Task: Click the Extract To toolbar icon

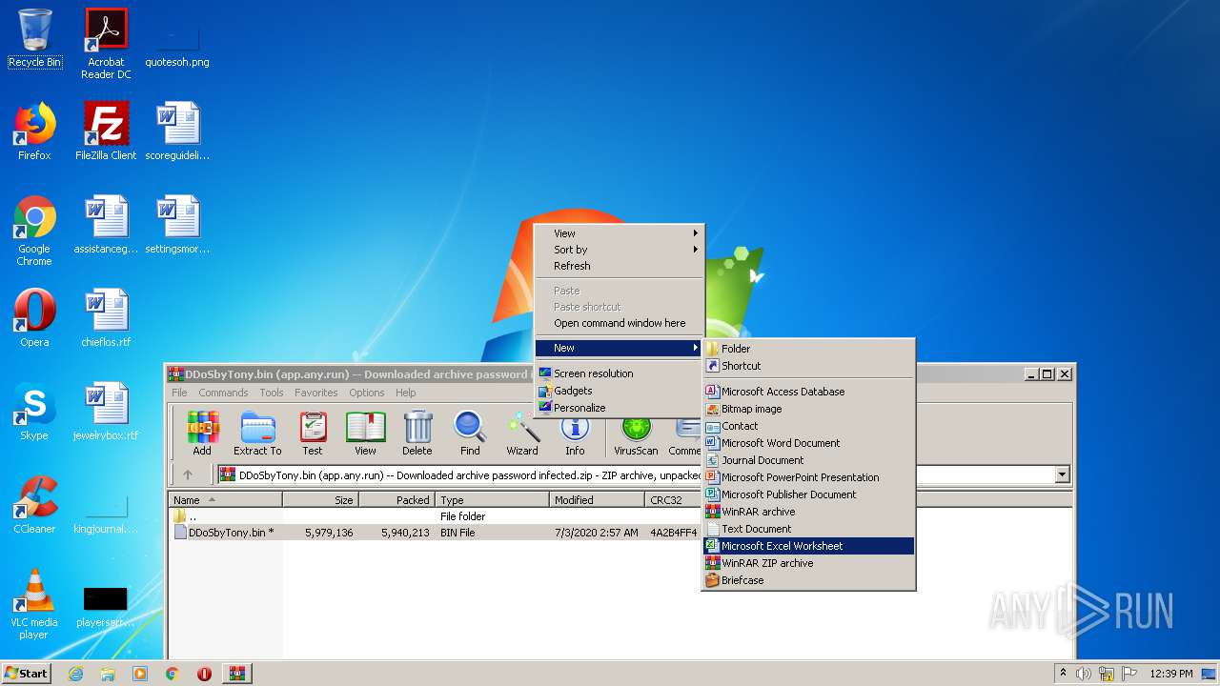Action: tap(257, 434)
